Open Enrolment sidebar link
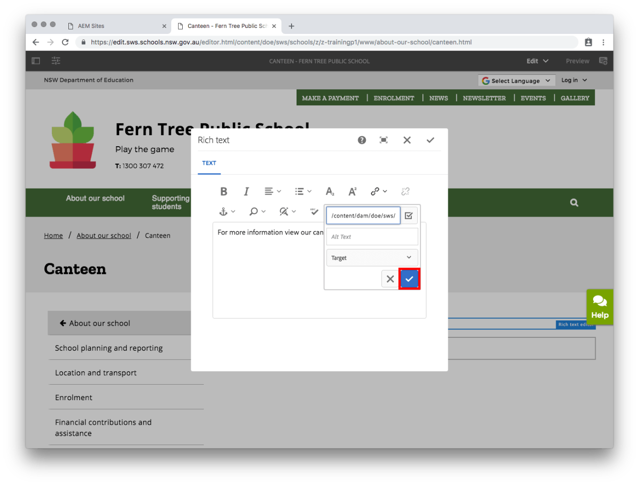 [74, 398]
